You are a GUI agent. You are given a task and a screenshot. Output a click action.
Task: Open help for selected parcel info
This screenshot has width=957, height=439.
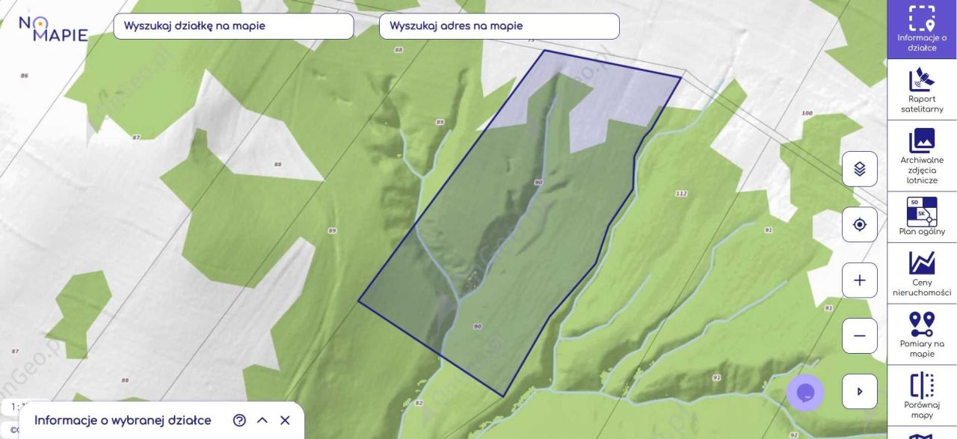click(239, 420)
